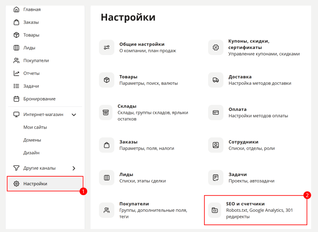Click the shopping bag icon beside Заказы in sidebar
This screenshot has height=232, width=318.
(x=16, y=22)
